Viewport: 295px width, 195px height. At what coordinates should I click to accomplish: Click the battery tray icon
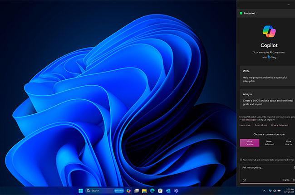[x=279, y=190]
